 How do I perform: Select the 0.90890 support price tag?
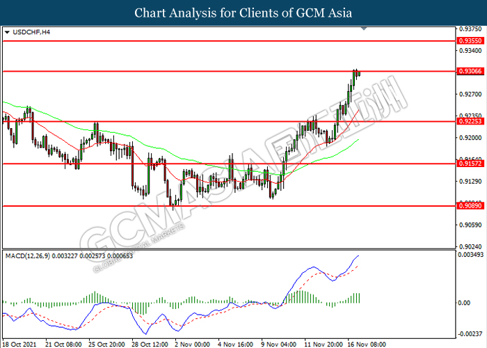tap(470, 206)
